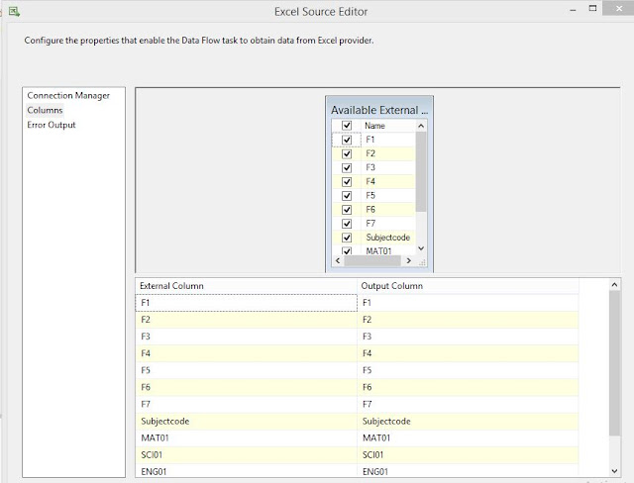Toggle the select-all checkbox beside Name
634x483 pixels.
coord(347,126)
